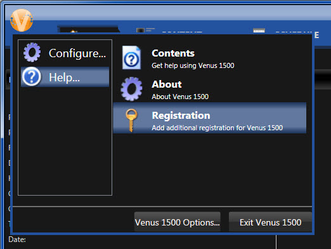
Task: Click the 'Get help using Venus 1500' description text
Action: pos(193,65)
